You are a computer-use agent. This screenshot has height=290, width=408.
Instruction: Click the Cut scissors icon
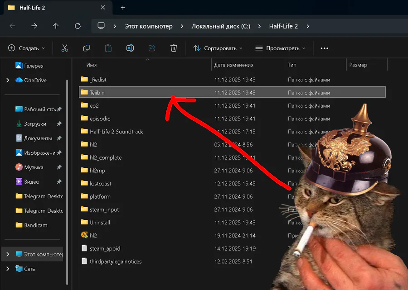[64, 48]
